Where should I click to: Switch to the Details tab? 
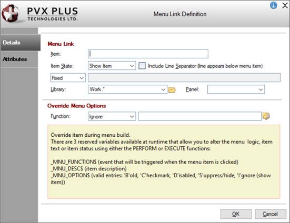coord(21,43)
